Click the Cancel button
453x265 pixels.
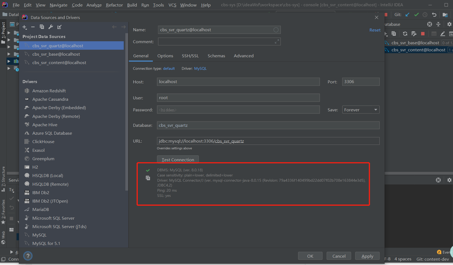click(339, 256)
